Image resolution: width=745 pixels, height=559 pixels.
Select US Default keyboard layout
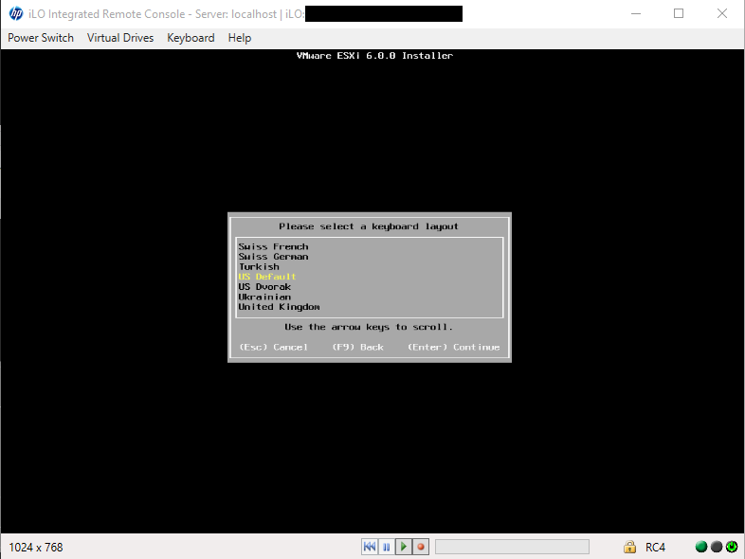point(267,277)
